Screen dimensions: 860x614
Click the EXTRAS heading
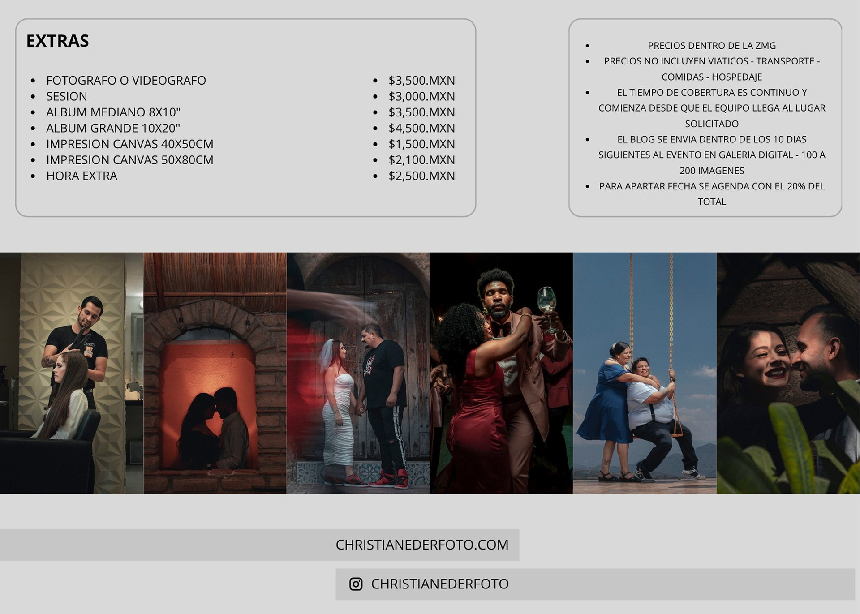coord(58,41)
